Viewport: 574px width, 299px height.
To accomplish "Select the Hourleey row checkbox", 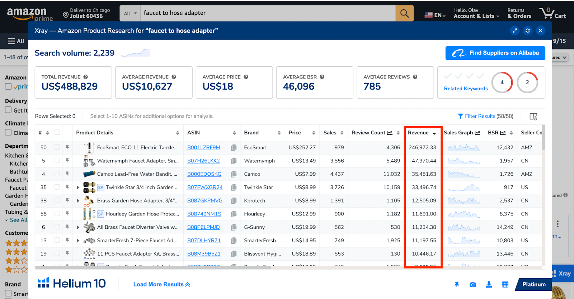I will (57, 213).
